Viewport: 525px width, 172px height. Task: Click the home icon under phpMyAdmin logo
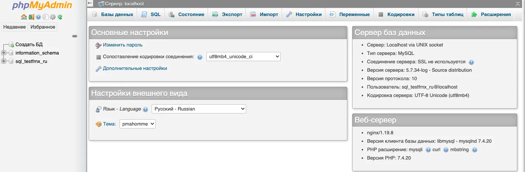(24, 17)
